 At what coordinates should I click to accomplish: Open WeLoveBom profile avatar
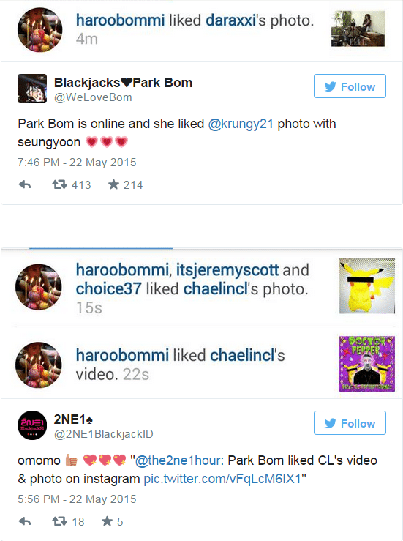tap(32, 89)
